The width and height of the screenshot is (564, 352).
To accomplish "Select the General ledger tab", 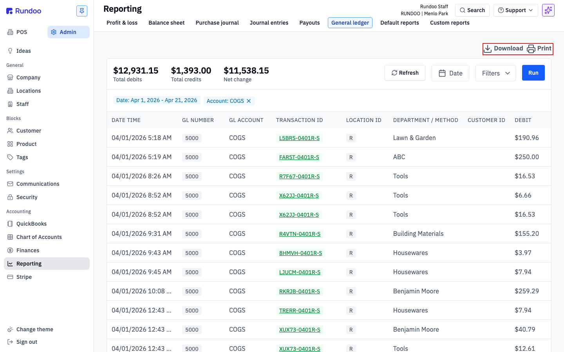I will pos(350,23).
